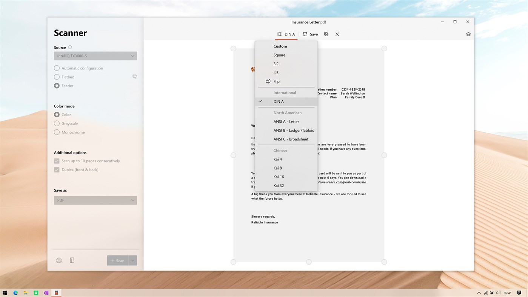
Task: Click the right-middle crop handle
Action: pyautogui.click(x=384, y=155)
